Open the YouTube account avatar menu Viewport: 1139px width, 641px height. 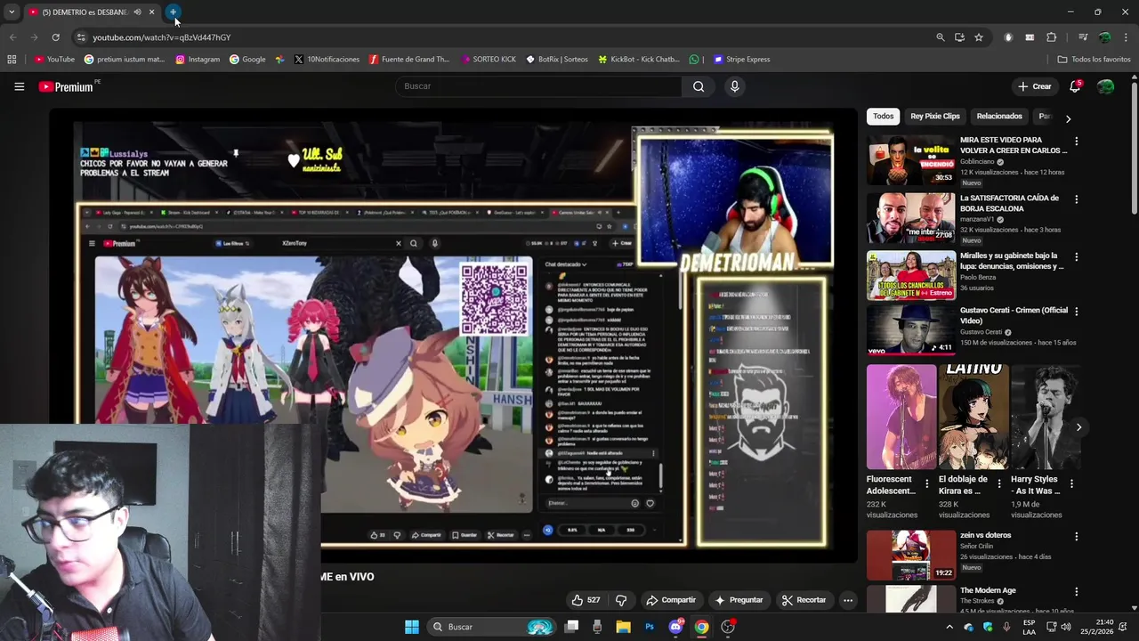click(1105, 86)
